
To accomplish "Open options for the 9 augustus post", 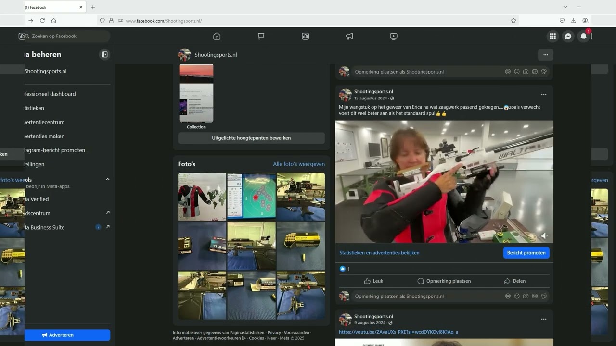I will pos(544,319).
